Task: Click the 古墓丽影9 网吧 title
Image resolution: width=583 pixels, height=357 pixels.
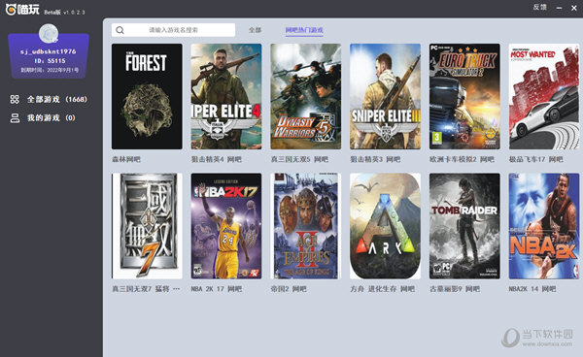Action: click(x=455, y=289)
